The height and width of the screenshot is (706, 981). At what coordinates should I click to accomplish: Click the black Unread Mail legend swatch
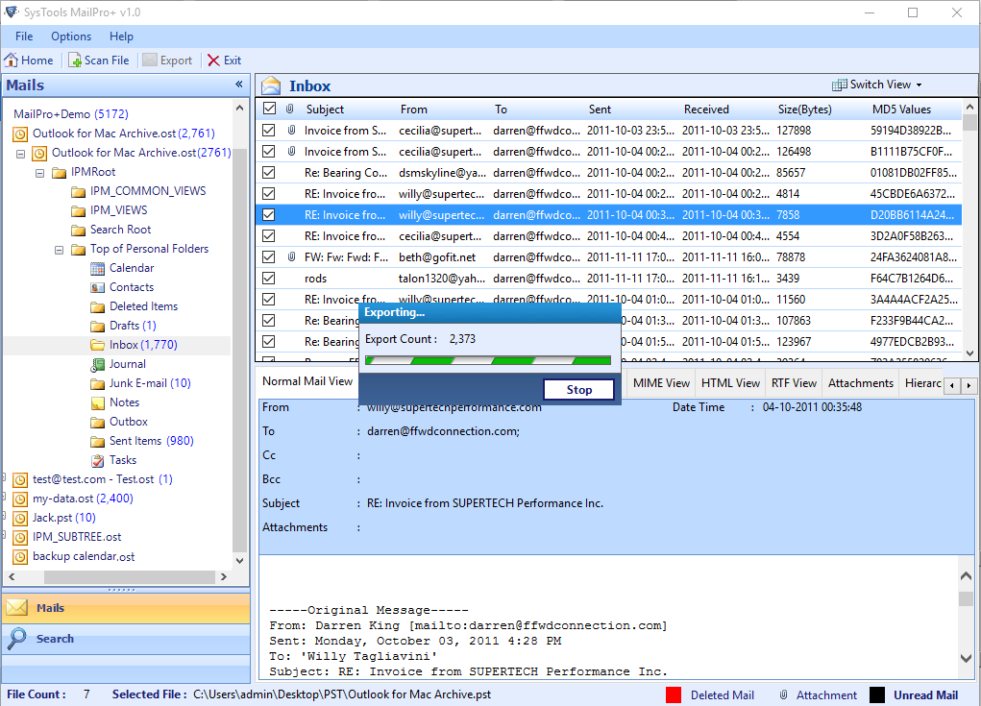877,694
